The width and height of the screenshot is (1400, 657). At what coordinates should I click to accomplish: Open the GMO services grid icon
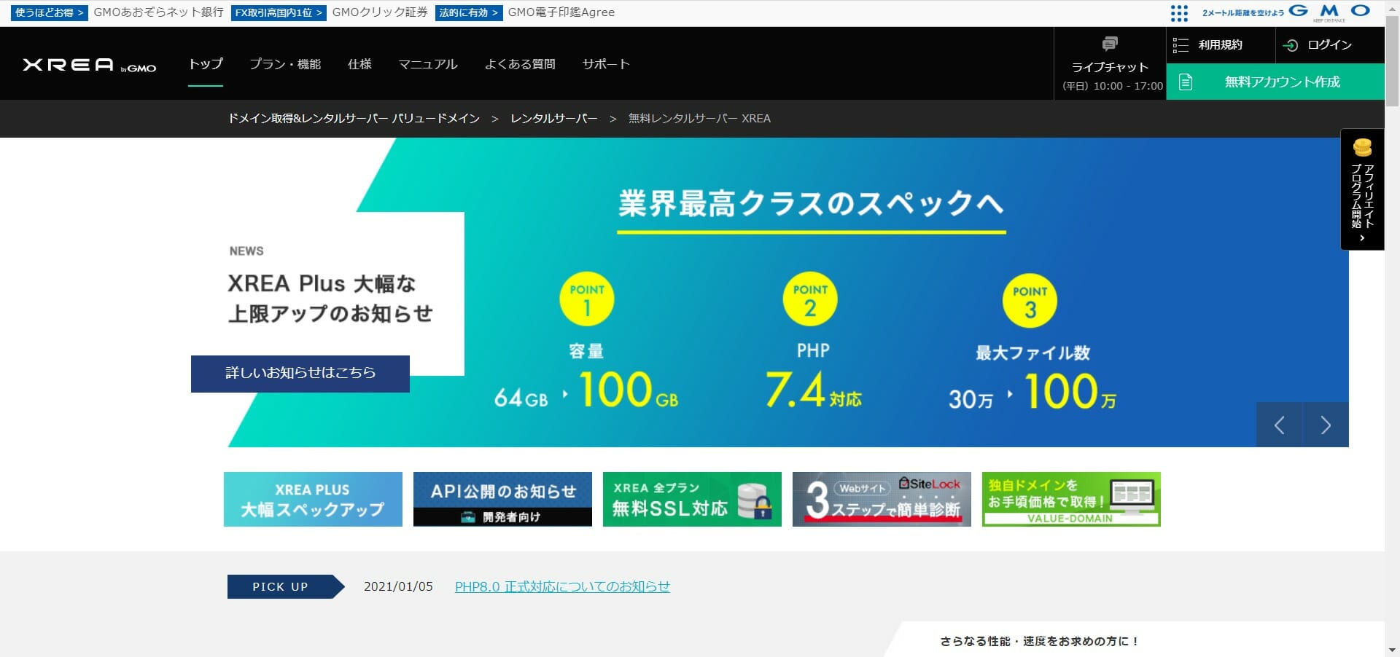(1179, 13)
